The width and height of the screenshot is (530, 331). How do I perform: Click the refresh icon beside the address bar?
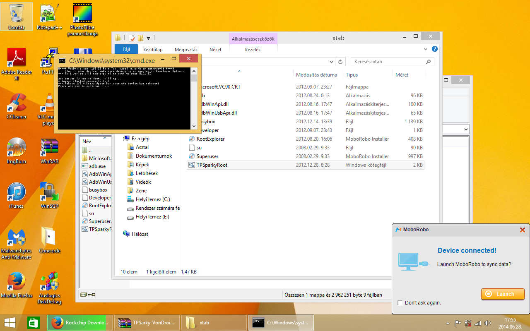point(340,62)
